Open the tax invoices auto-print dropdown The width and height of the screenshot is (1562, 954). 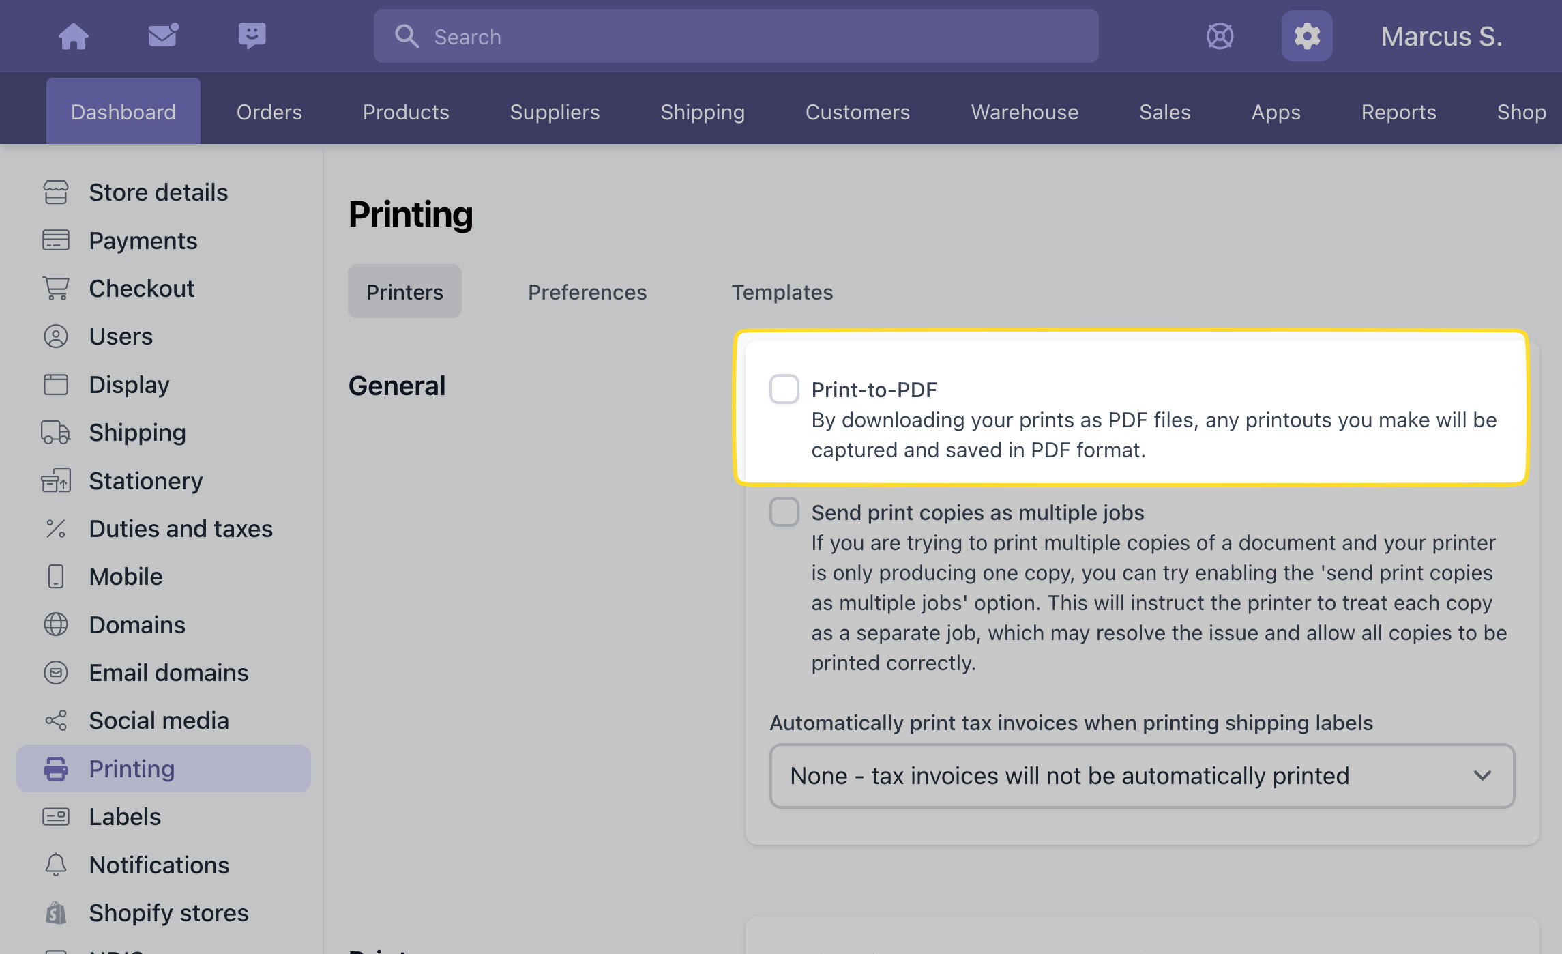pyautogui.click(x=1142, y=776)
